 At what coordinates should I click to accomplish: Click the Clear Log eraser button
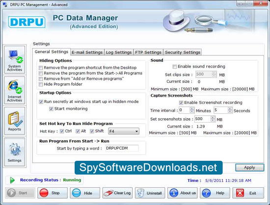117,193
